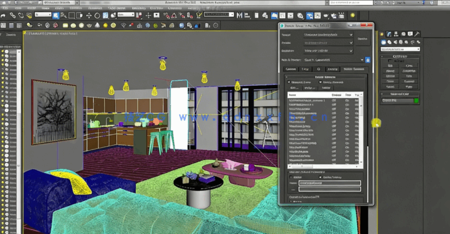This screenshot has width=450, height=234.
Task: Activate the Unlink Selection tool
Action: click(x=21, y=15)
